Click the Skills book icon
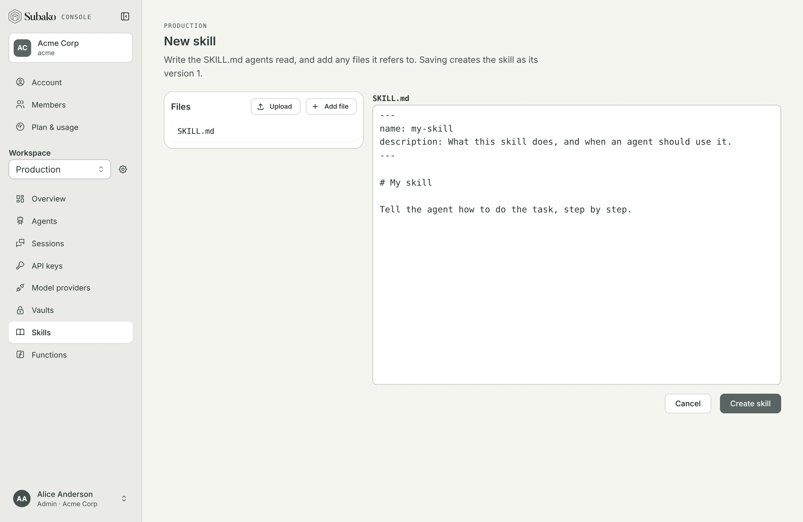Viewport: 803px width, 522px height. click(x=20, y=332)
